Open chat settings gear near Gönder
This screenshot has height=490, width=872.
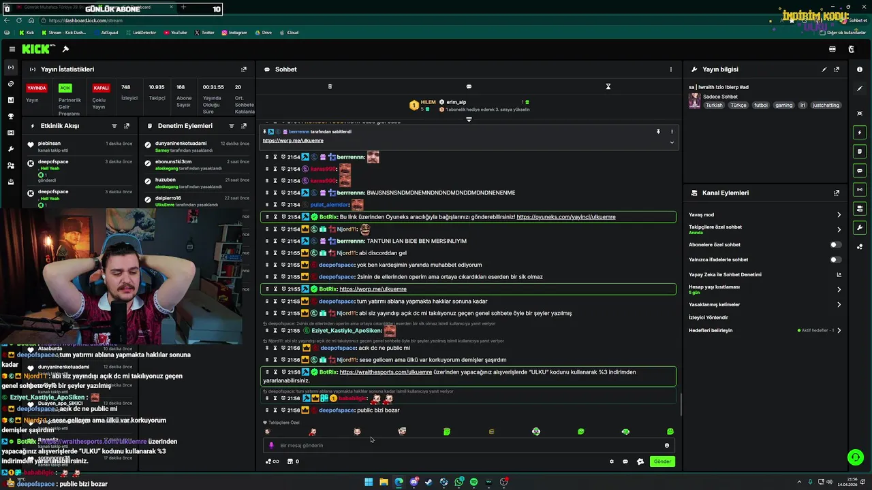[x=611, y=461]
